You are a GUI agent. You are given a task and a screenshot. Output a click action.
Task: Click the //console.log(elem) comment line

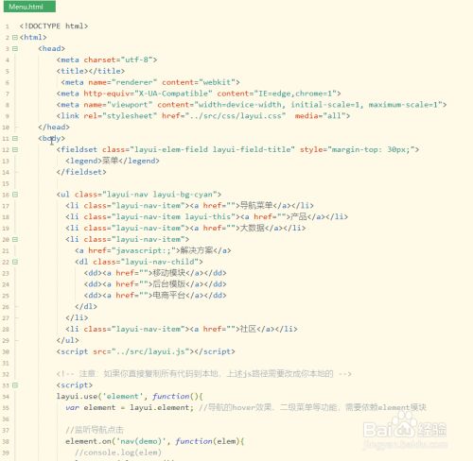(x=118, y=452)
